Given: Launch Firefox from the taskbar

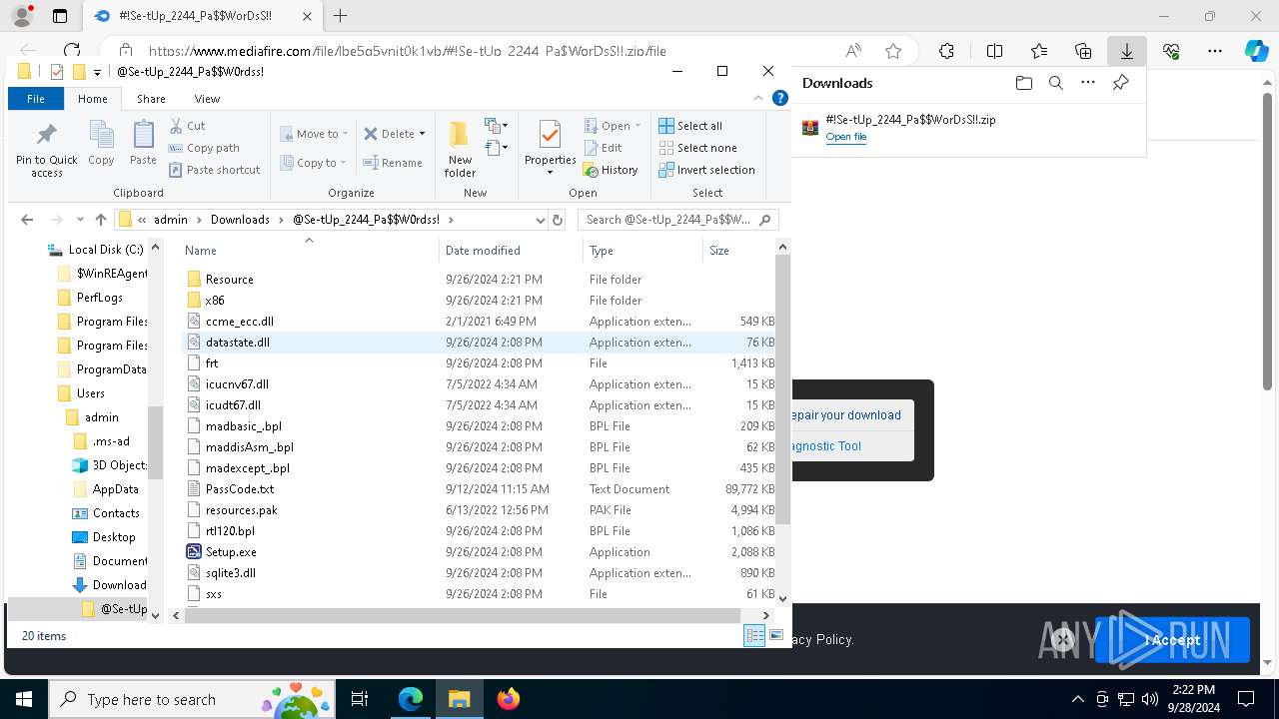Looking at the screenshot, I should tap(508, 699).
